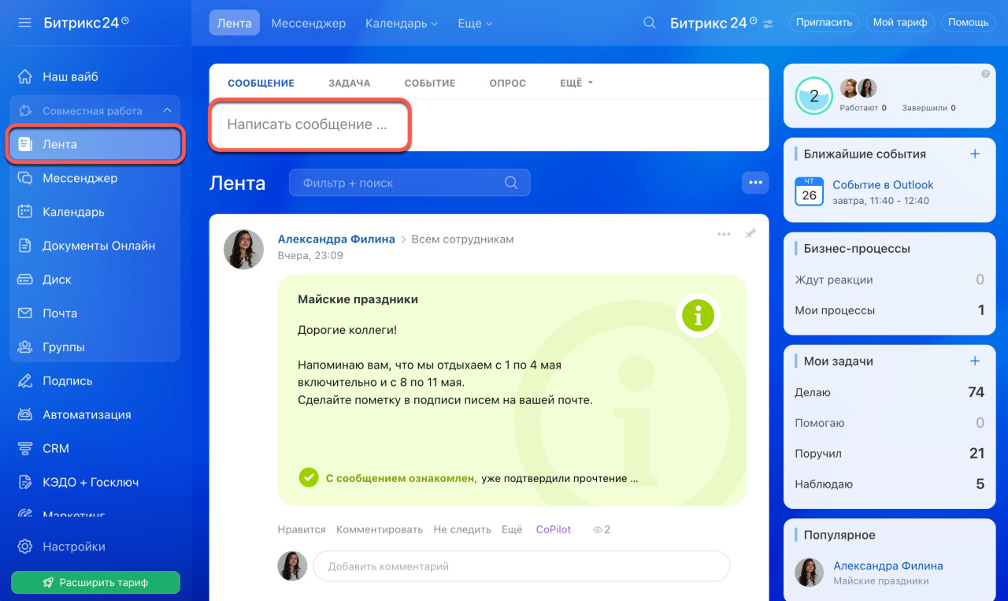The height and width of the screenshot is (601, 1008).
Task: Collapse the Совместная работа section
Action: 167,111
